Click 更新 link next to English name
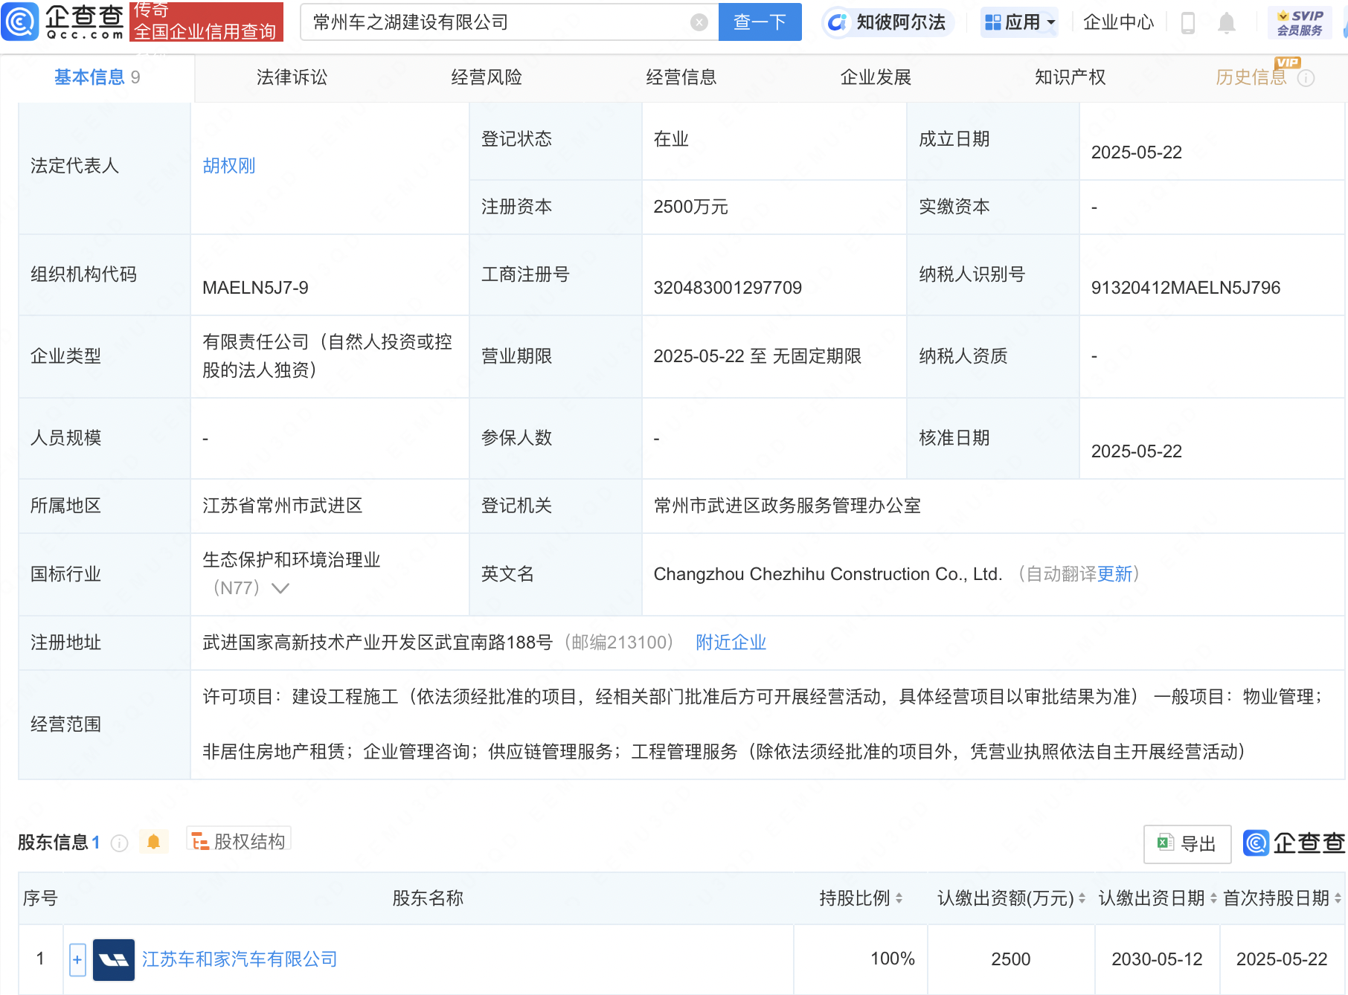 [x=1114, y=574]
